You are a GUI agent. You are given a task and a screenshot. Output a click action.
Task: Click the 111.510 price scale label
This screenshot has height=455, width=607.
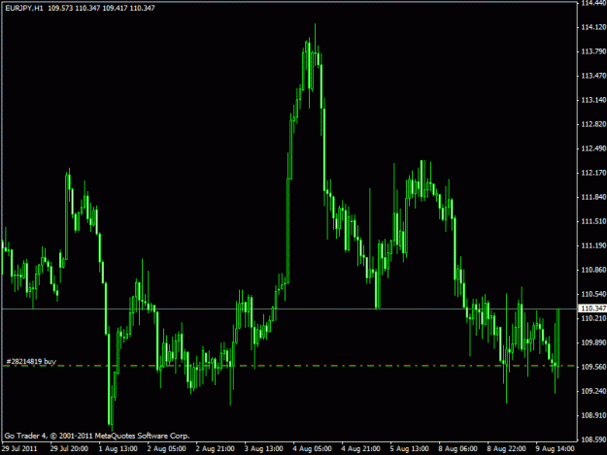(593, 221)
